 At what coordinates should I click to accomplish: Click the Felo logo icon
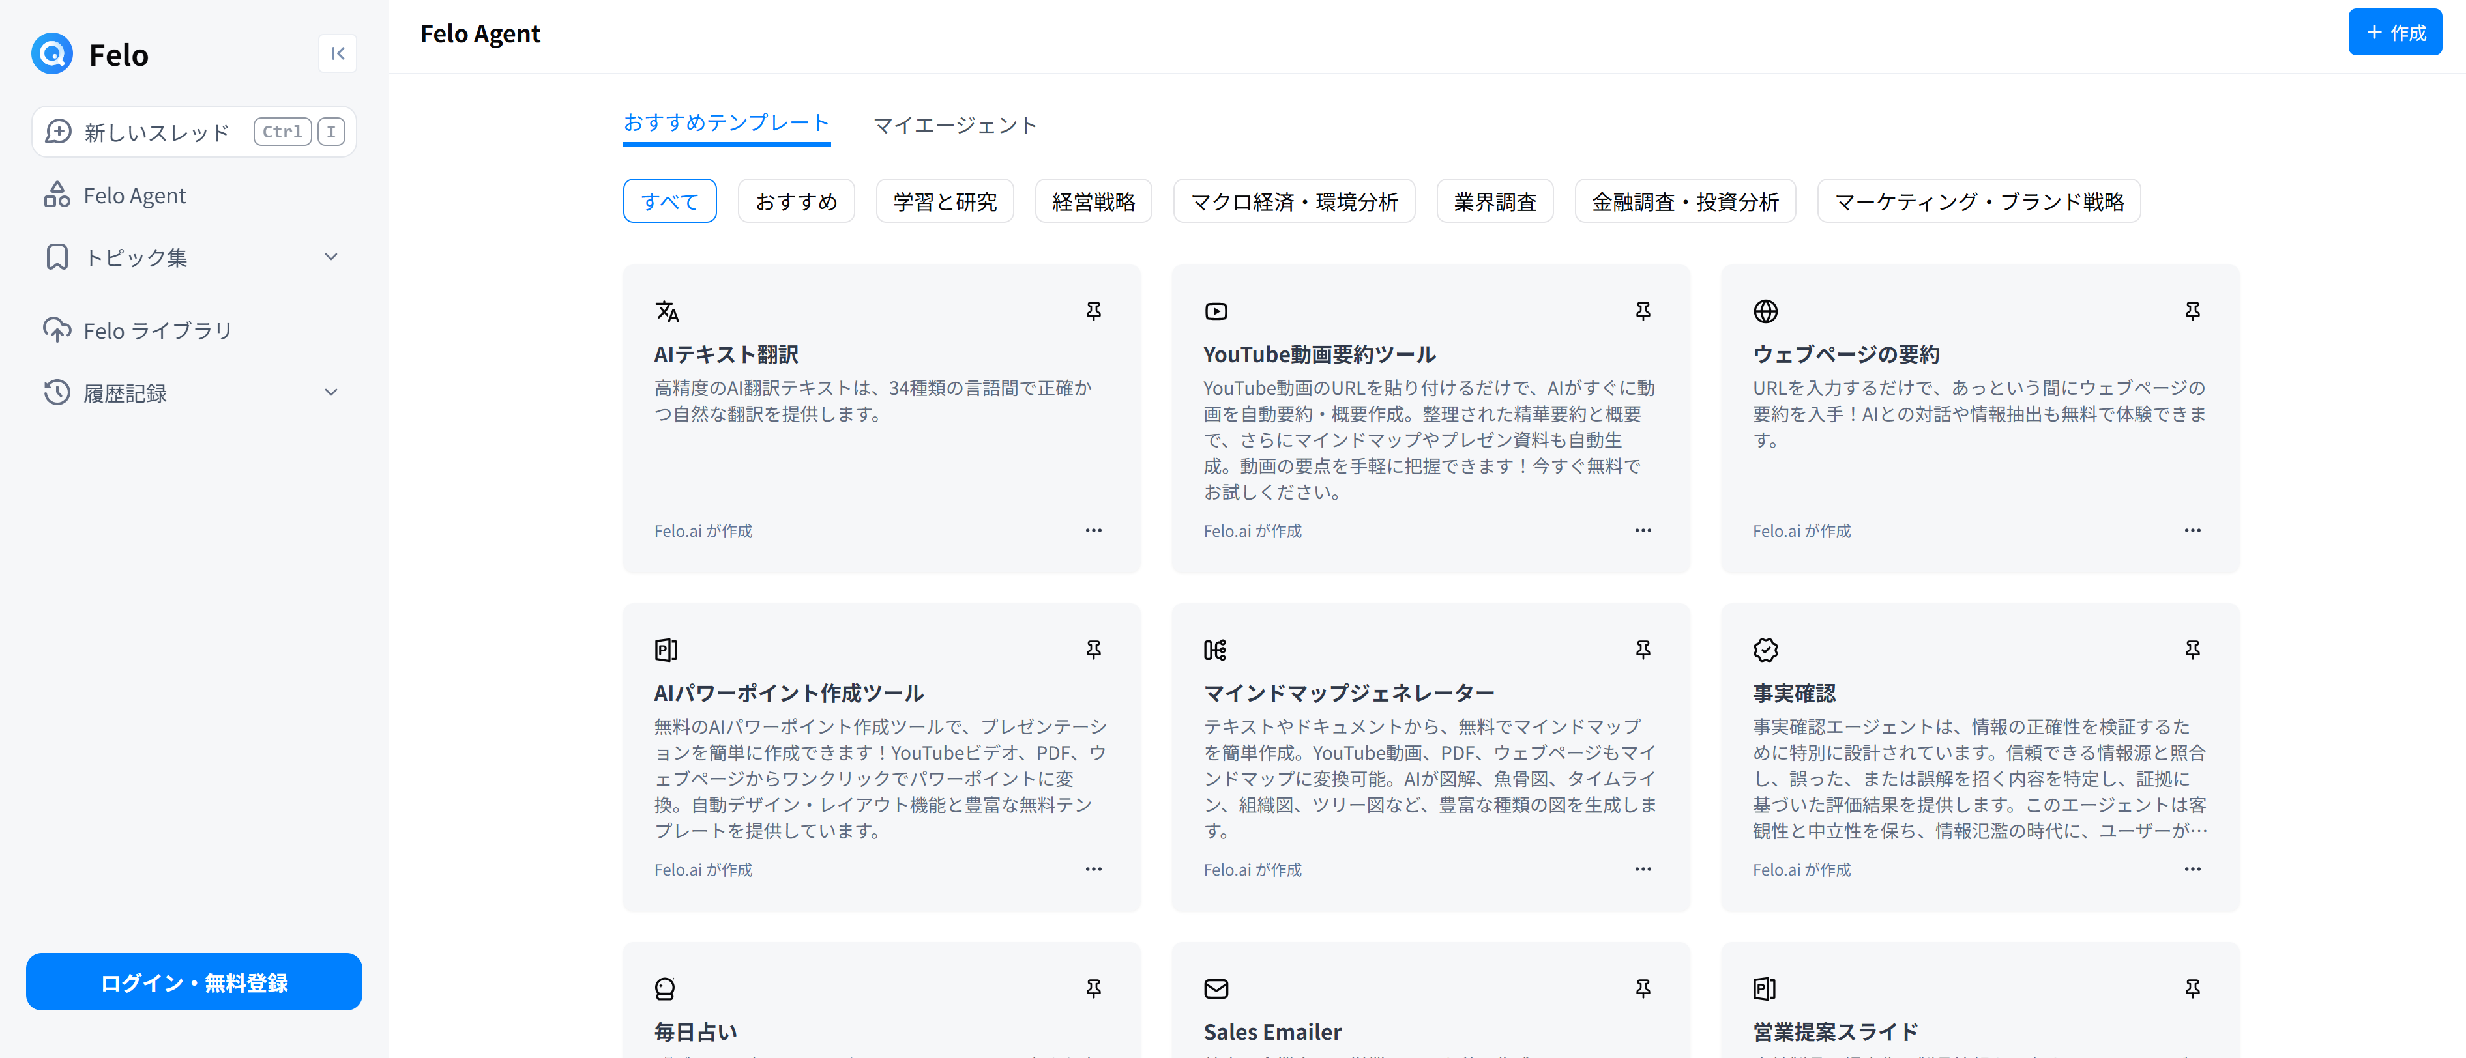coord(53,53)
